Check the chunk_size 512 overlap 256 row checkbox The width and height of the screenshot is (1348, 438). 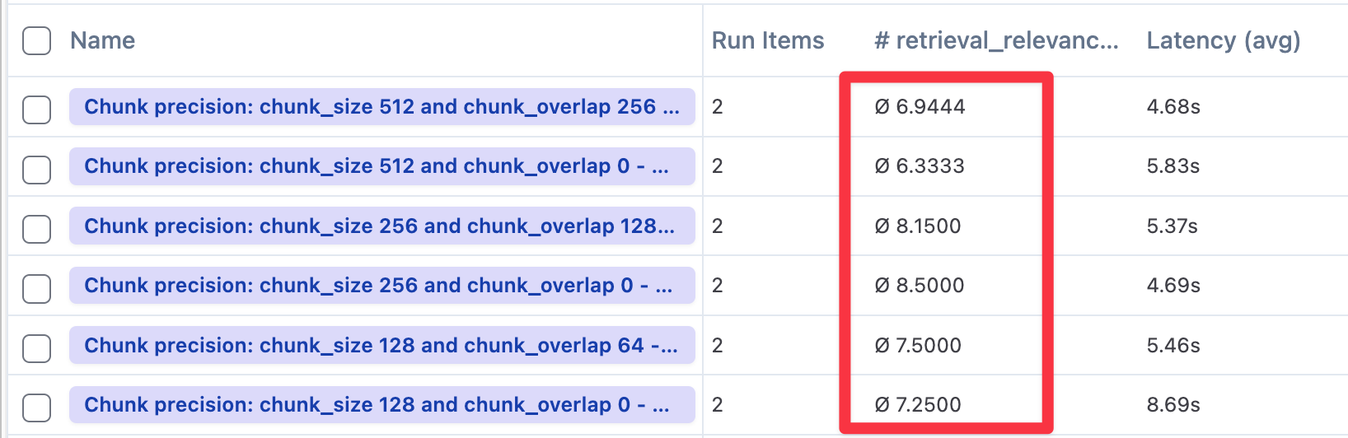point(36,109)
